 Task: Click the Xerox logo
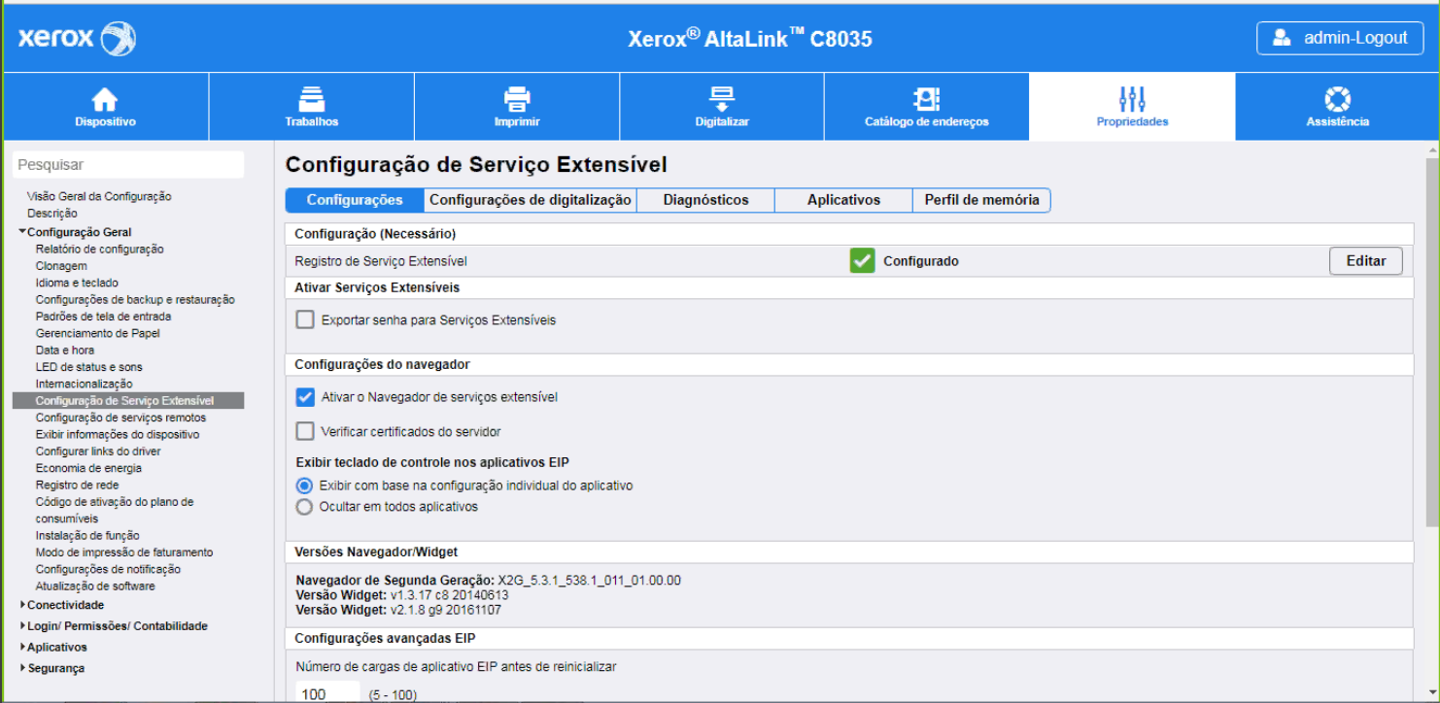[77, 39]
